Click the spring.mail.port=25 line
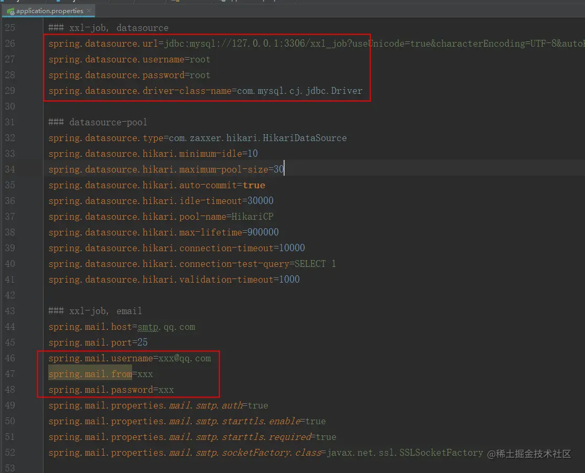Image resolution: width=585 pixels, height=473 pixels. click(x=97, y=343)
